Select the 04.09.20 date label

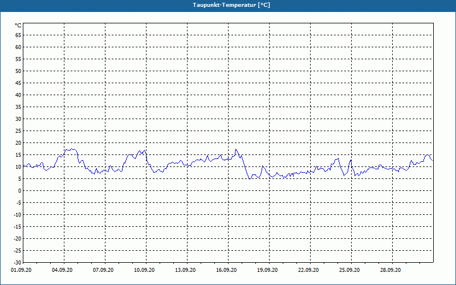click(62, 270)
